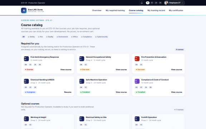Click Working at Height course icon
Screen dimensions: 206x129
26,119
